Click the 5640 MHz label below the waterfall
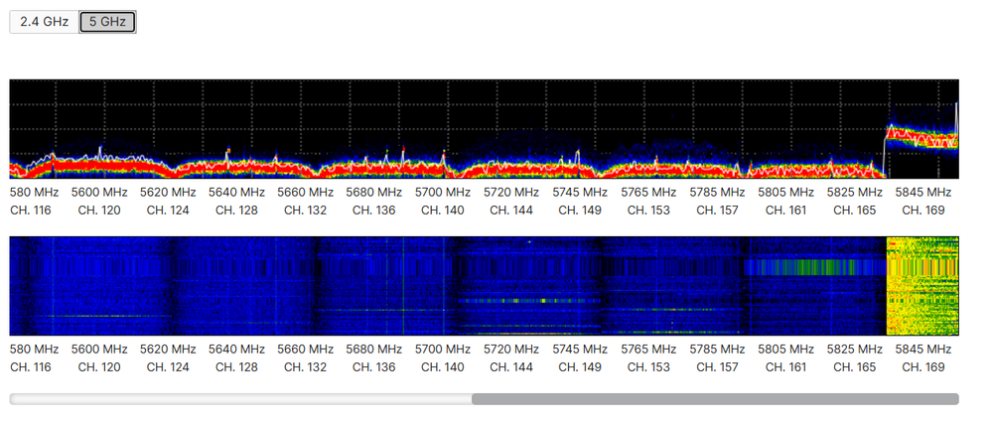992x423 pixels. point(236,350)
